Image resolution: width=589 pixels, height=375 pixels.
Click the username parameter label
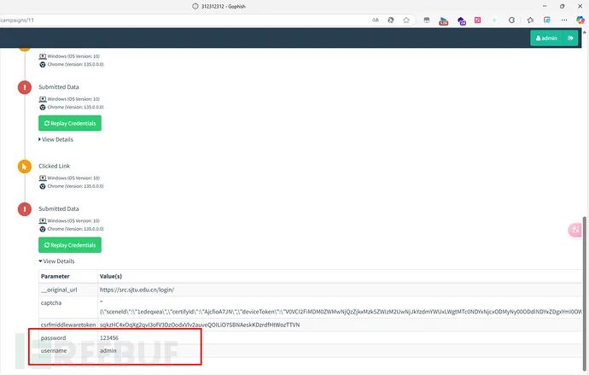click(x=54, y=350)
